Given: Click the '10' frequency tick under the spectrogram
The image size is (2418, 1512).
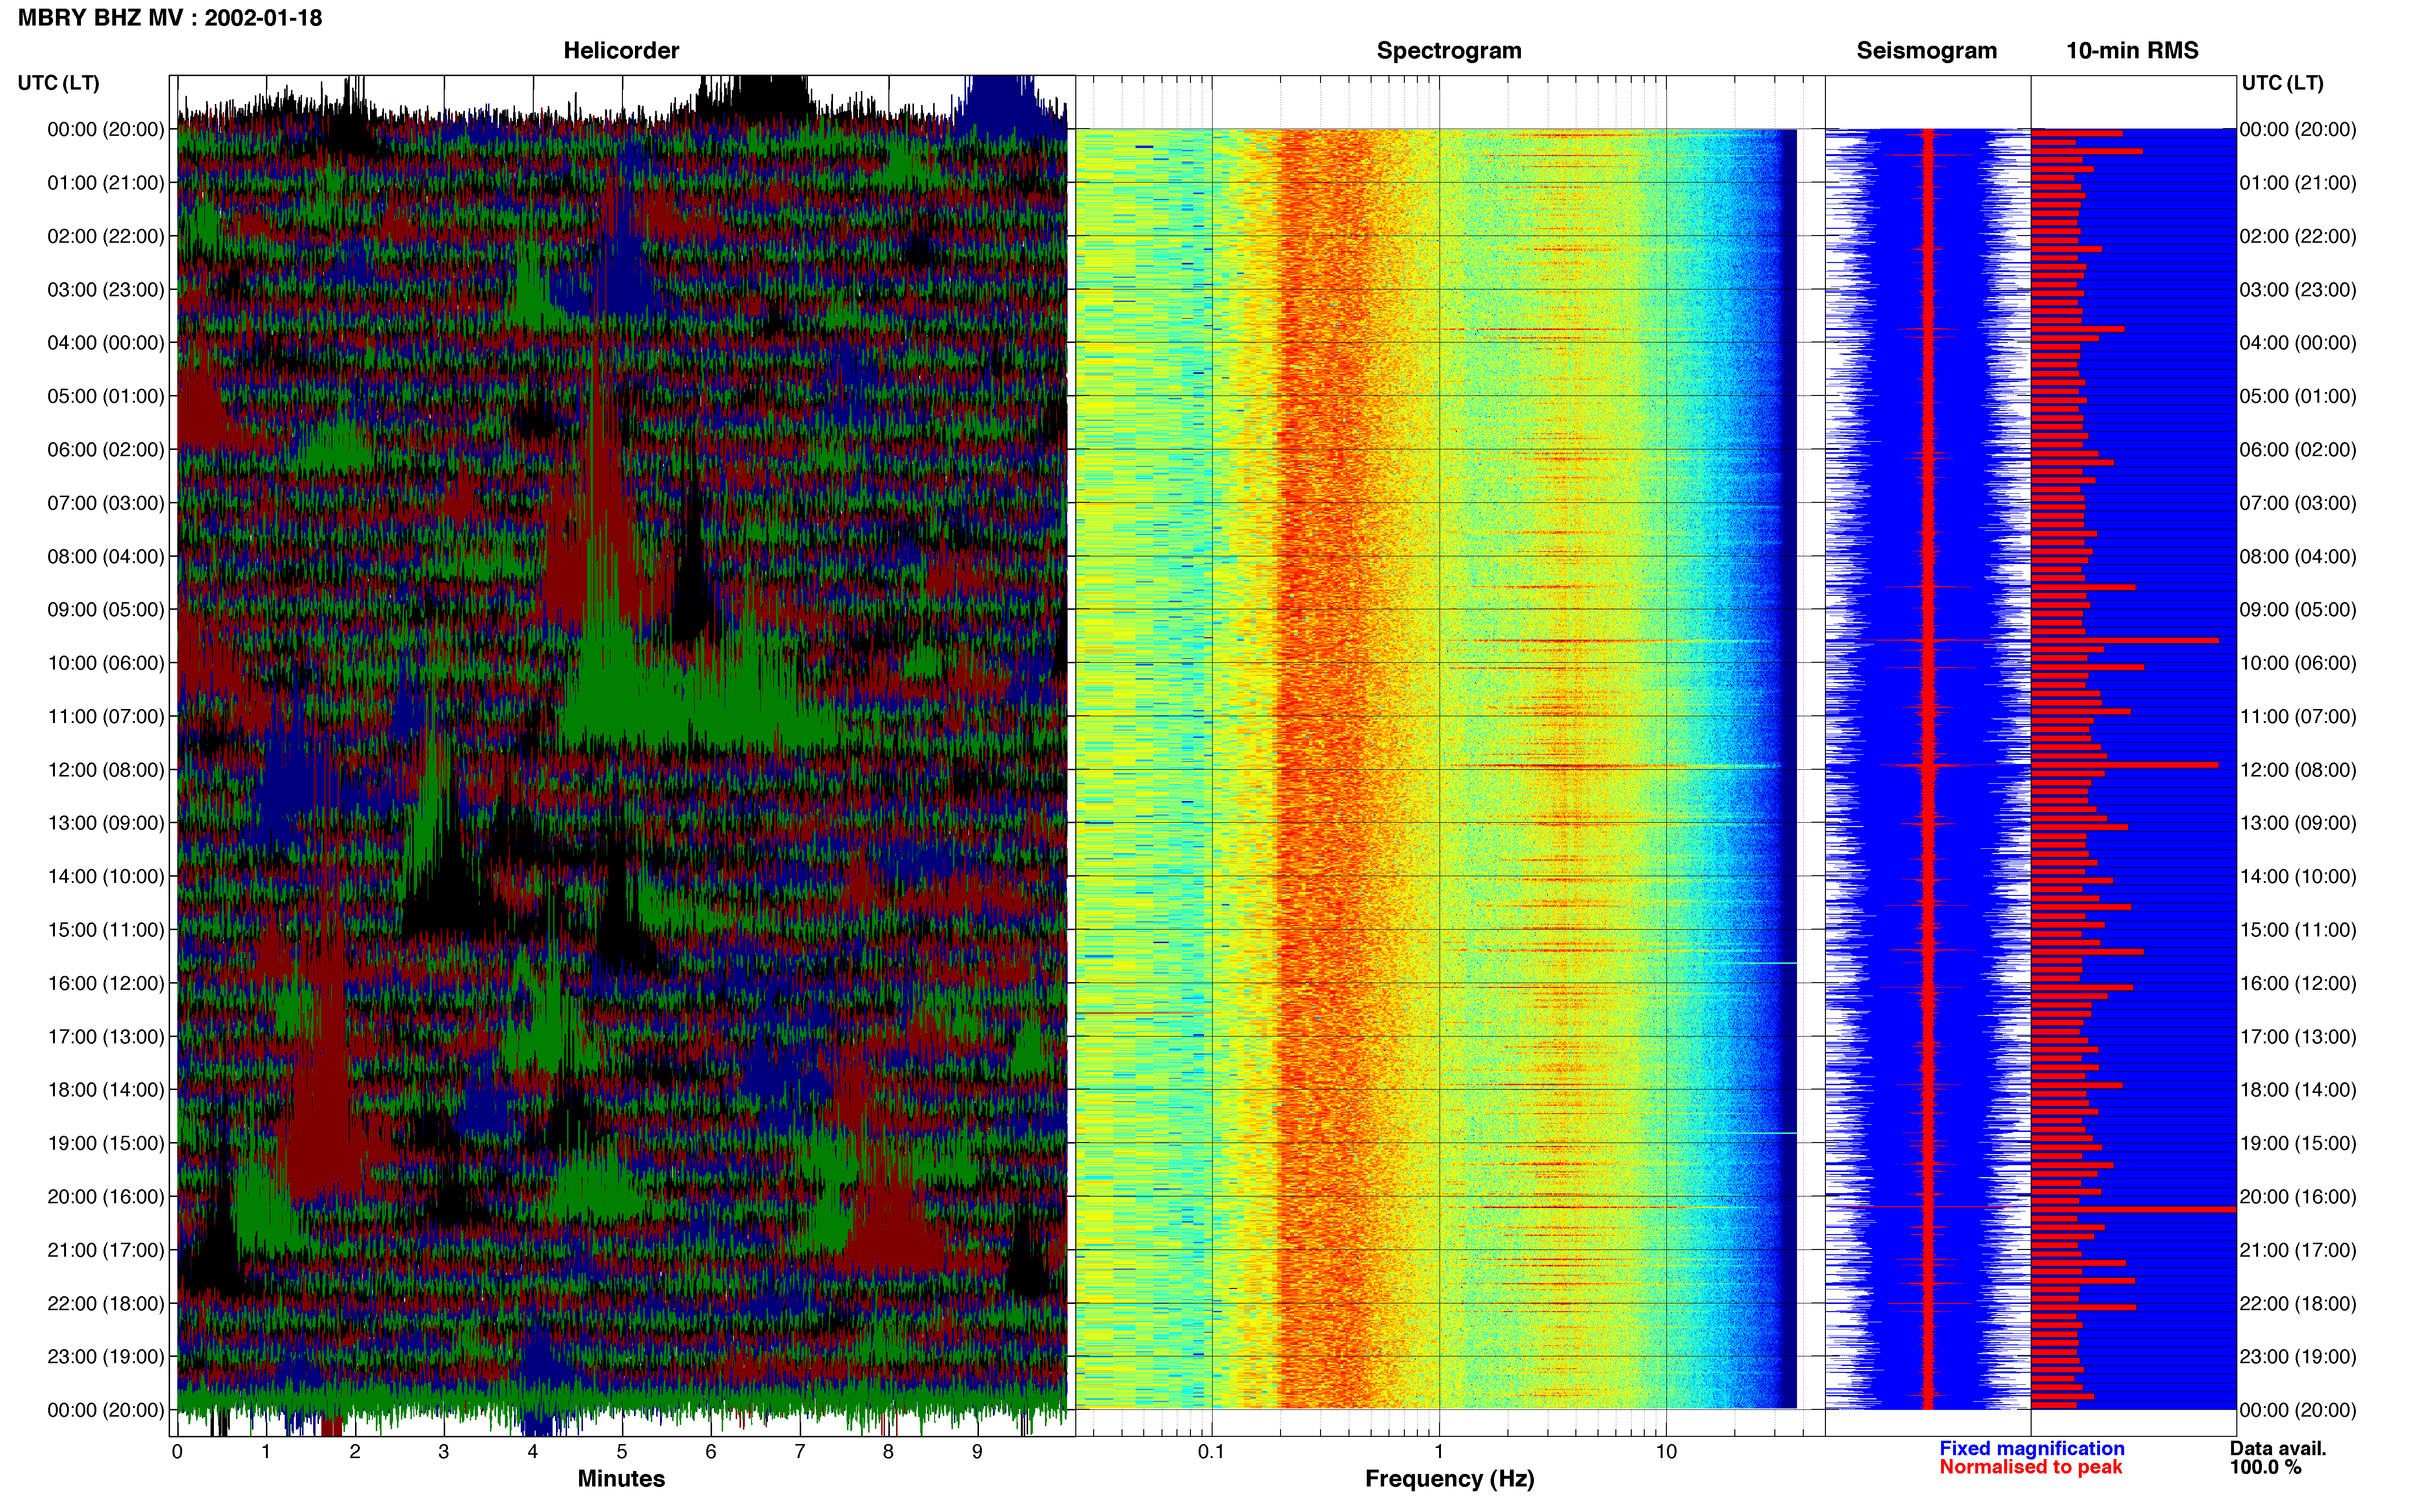Looking at the screenshot, I should (x=1666, y=1452).
